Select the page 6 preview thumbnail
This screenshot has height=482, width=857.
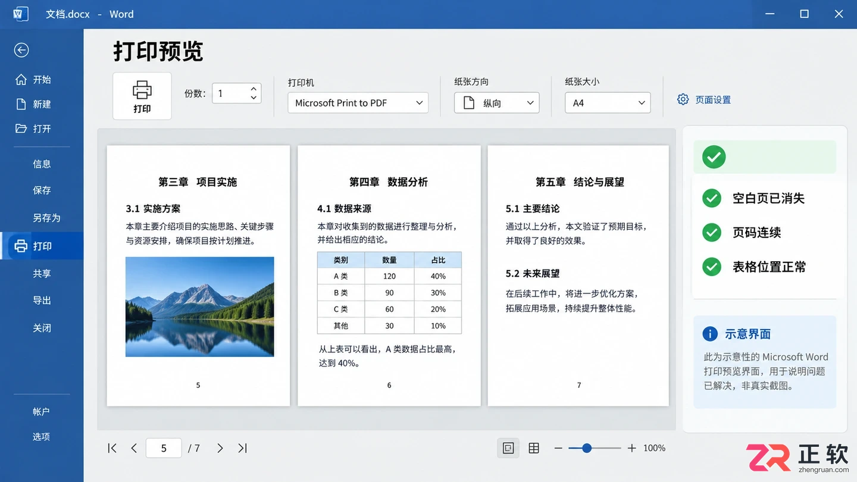[389, 276]
